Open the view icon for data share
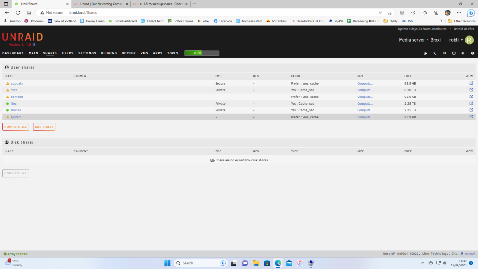 471,90
